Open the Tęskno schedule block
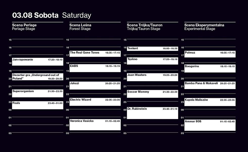Viewport: 248px width, 152px height. coord(152,61)
